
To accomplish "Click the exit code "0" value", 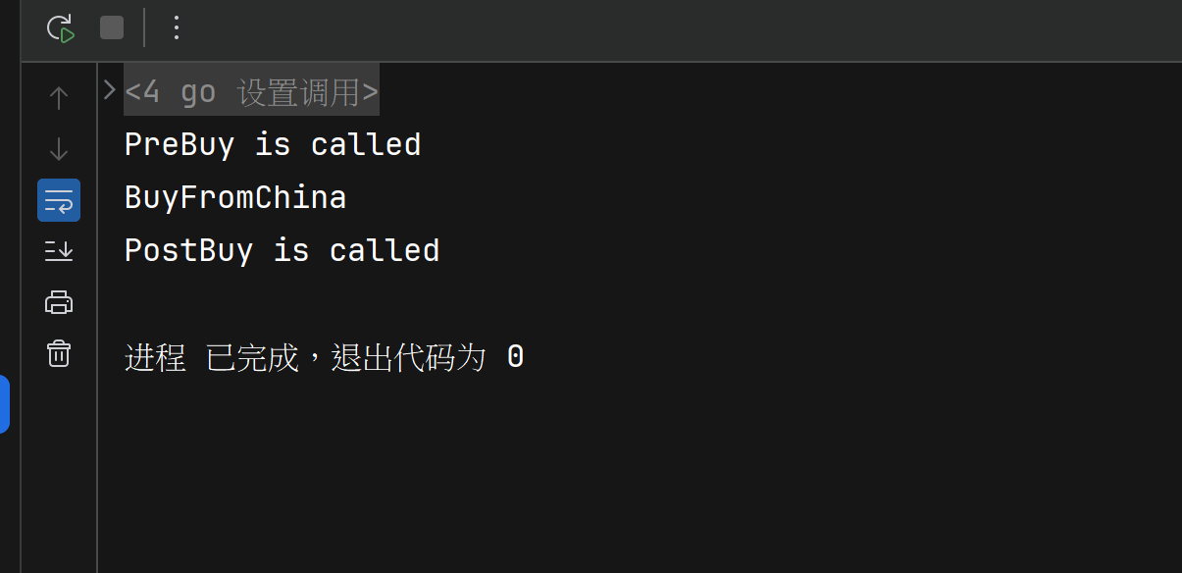I will pos(516,358).
